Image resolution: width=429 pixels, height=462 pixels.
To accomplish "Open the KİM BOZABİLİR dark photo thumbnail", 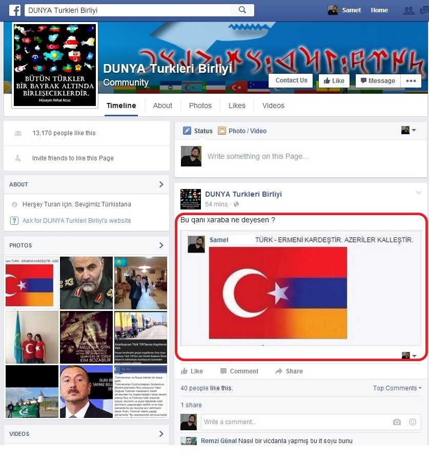I will (x=86, y=337).
